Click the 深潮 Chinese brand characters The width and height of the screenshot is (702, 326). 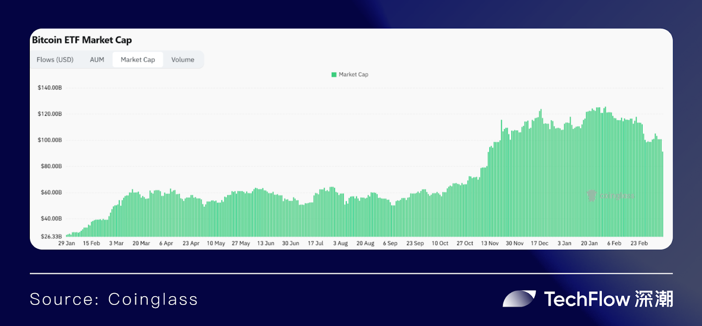click(654, 299)
